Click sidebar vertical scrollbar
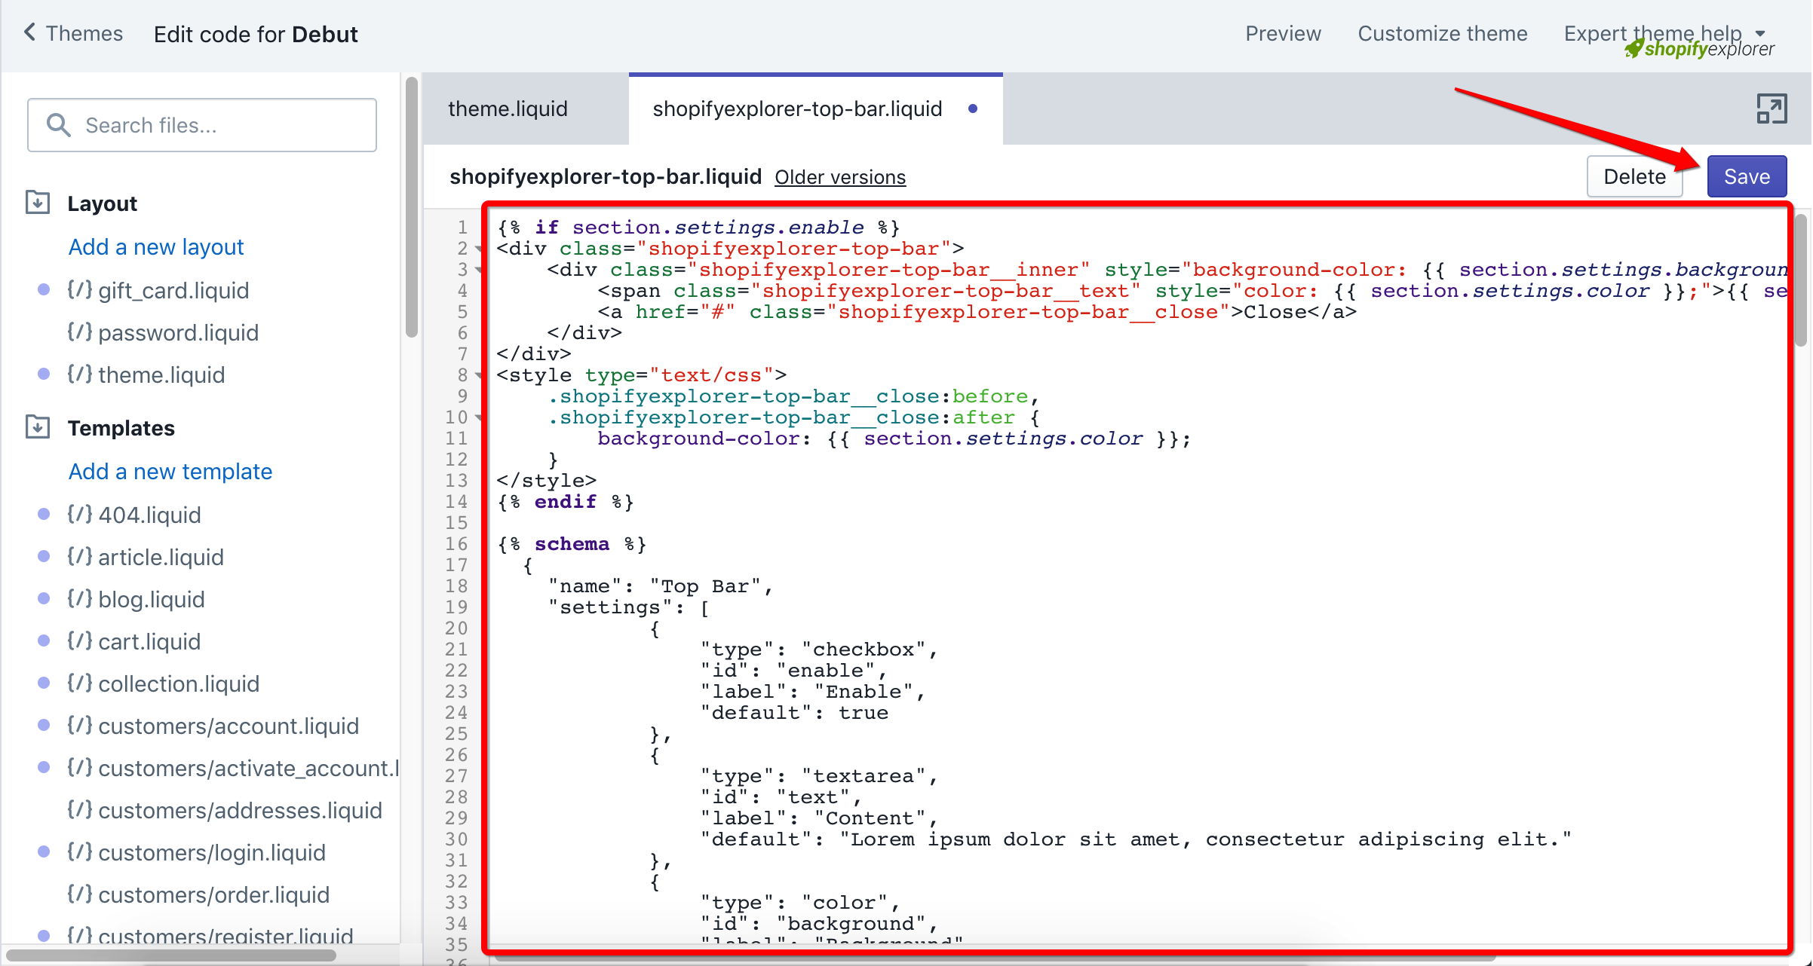 pyautogui.click(x=411, y=208)
